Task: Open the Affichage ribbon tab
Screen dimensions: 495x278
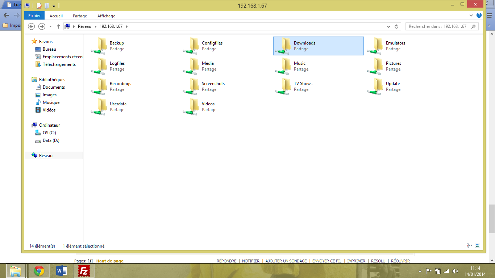Action: [x=106, y=16]
